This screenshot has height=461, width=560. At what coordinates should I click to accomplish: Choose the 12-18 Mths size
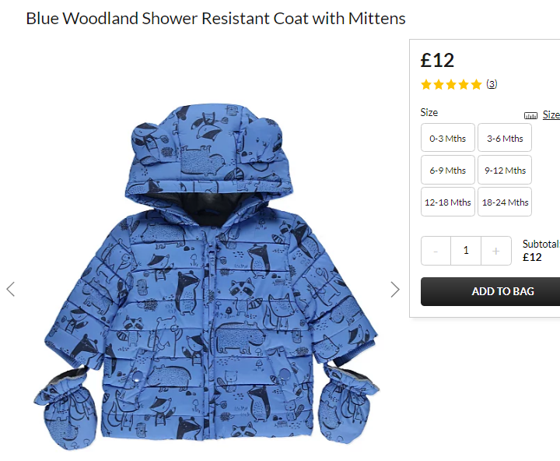click(448, 202)
